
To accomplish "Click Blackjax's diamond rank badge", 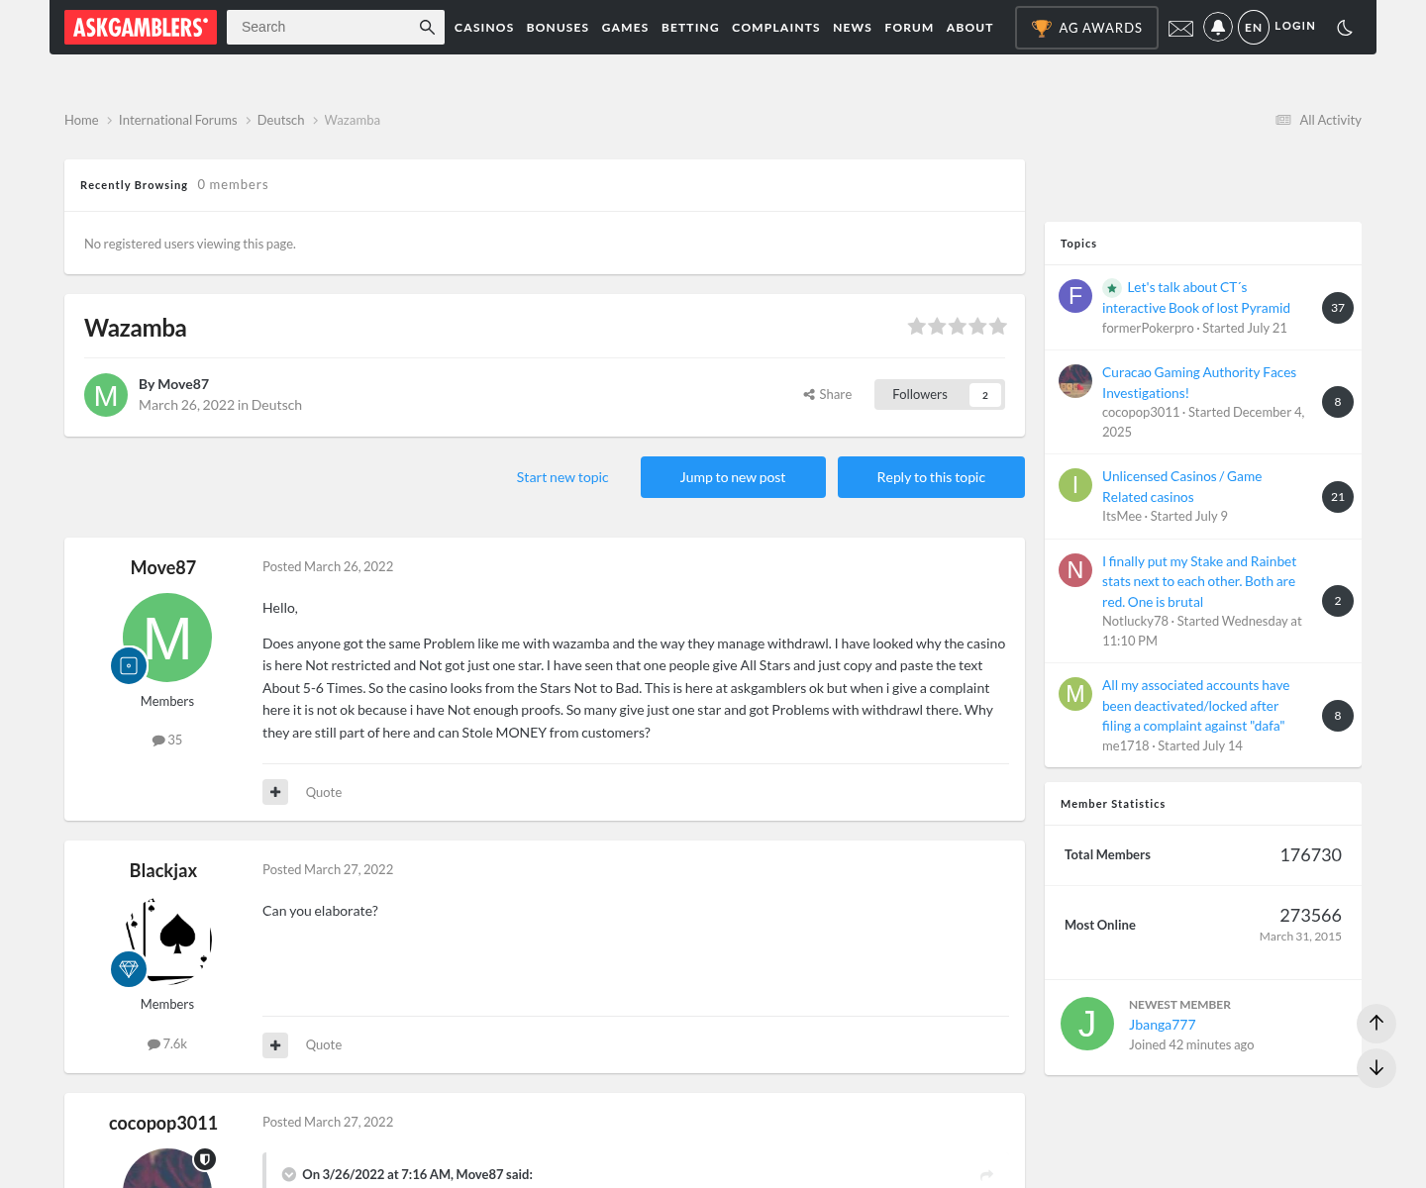I will tap(129, 969).
